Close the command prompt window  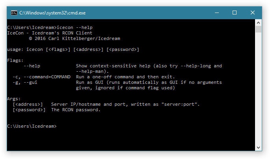coord(253,13)
